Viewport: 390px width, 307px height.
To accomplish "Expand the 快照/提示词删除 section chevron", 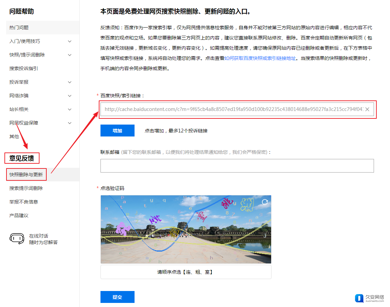I will pos(69,55).
